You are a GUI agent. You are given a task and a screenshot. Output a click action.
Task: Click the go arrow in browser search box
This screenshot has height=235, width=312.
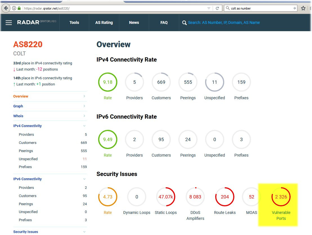point(294,8)
